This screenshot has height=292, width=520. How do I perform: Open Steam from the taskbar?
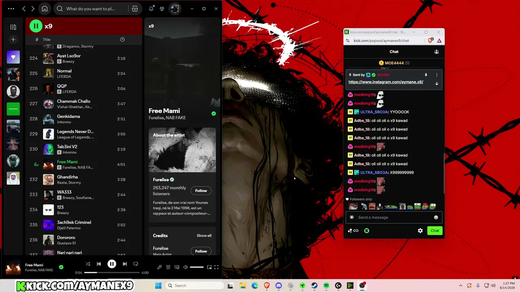[x=314, y=286]
